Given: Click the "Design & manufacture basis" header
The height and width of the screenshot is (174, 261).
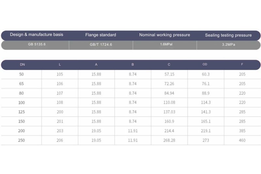Looking at the screenshot, I should click(x=37, y=35).
